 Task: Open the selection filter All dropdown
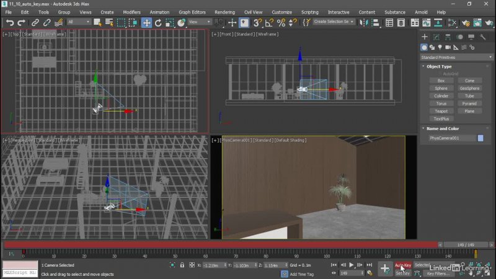pyautogui.click(x=79, y=22)
